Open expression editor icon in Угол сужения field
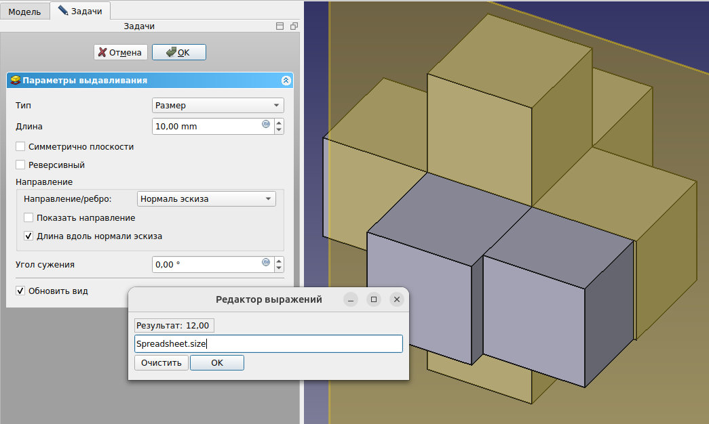This screenshot has width=709, height=424. pyautogui.click(x=266, y=262)
